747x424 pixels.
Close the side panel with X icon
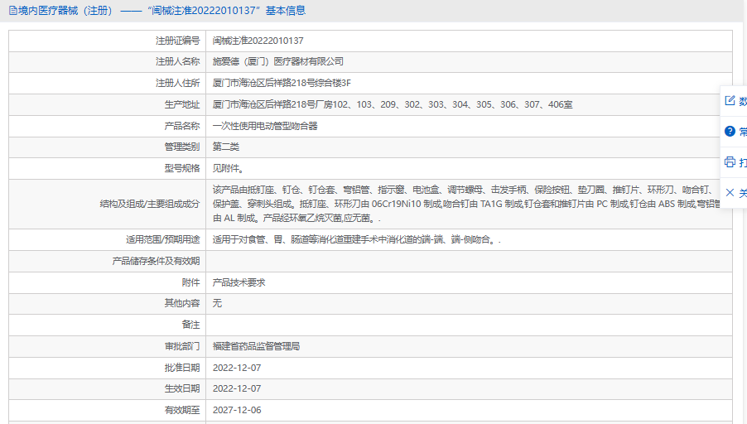(x=730, y=192)
